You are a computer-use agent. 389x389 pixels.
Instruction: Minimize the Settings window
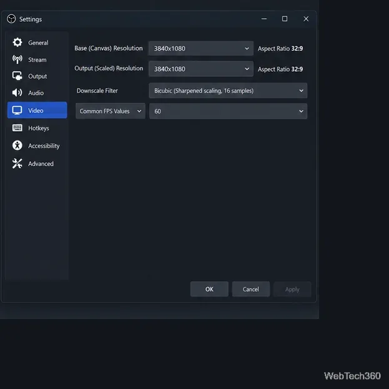coord(264,19)
